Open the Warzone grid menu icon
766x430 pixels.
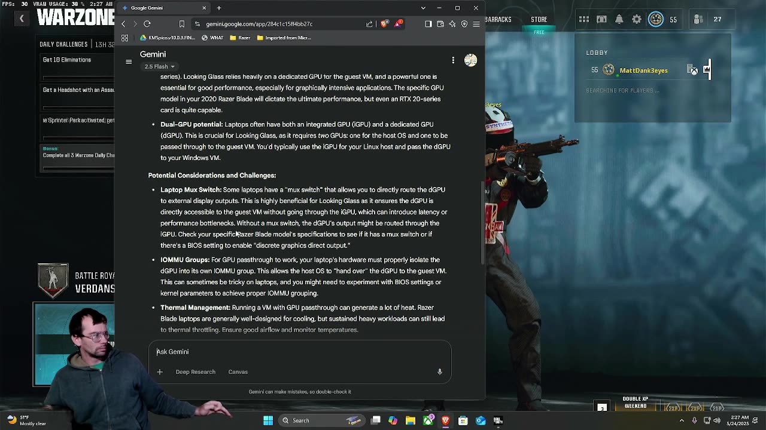pos(583,19)
